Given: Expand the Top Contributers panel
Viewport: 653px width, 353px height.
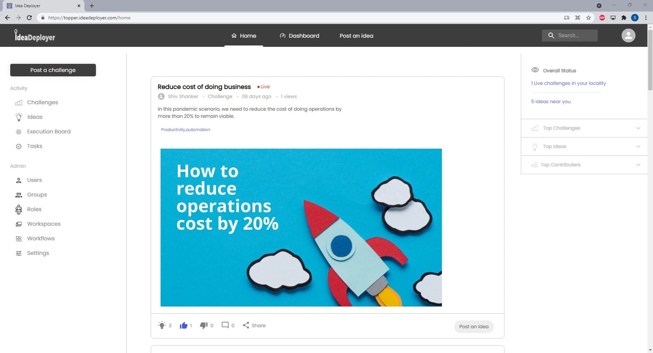Looking at the screenshot, I should [584, 165].
